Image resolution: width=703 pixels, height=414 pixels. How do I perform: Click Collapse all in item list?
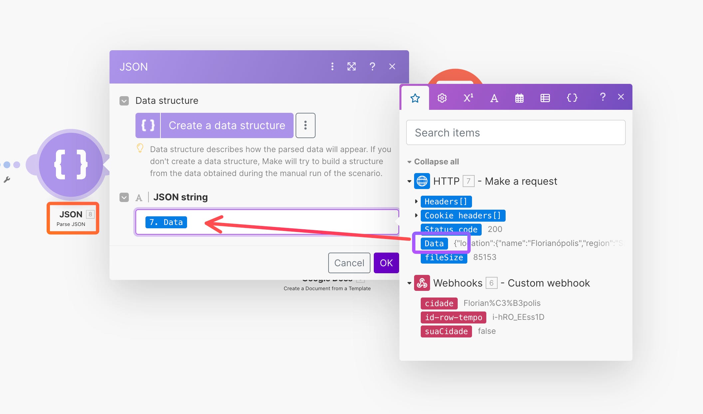click(x=436, y=162)
